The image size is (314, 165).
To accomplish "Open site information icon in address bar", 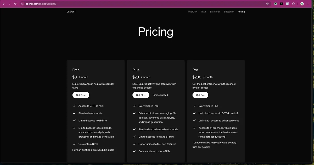I will click(22, 4).
